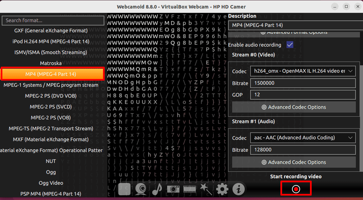Click Advanced Codec Options for audio stream
This screenshot has height=200, width=363.
tap(294, 162)
